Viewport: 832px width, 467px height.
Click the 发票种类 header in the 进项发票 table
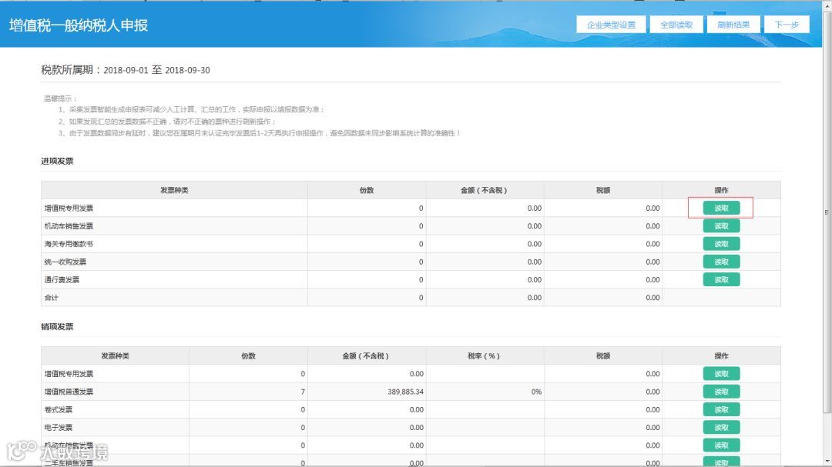[x=174, y=190]
